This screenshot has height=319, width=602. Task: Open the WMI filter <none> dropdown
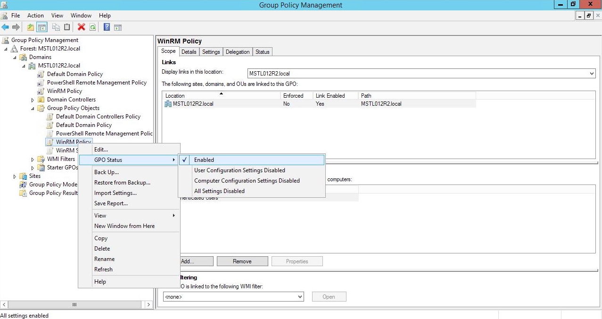click(x=300, y=297)
